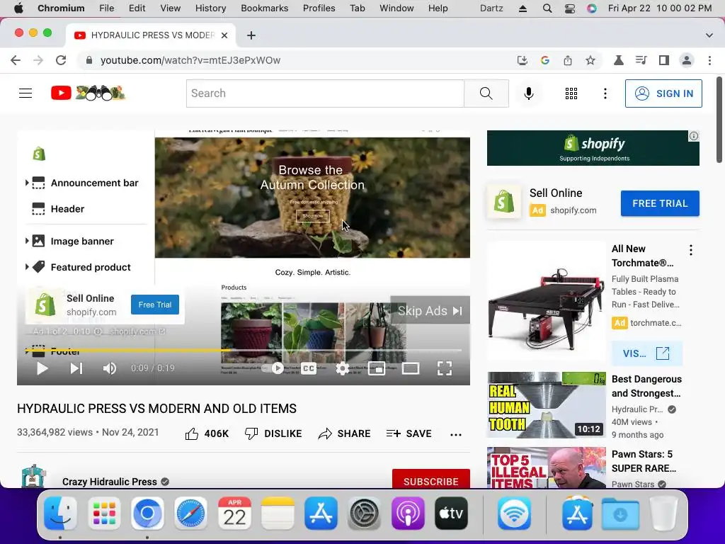The height and width of the screenshot is (544, 725).
Task: Open Real Human Tooth video thumbnail
Action: (x=546, y=404)
